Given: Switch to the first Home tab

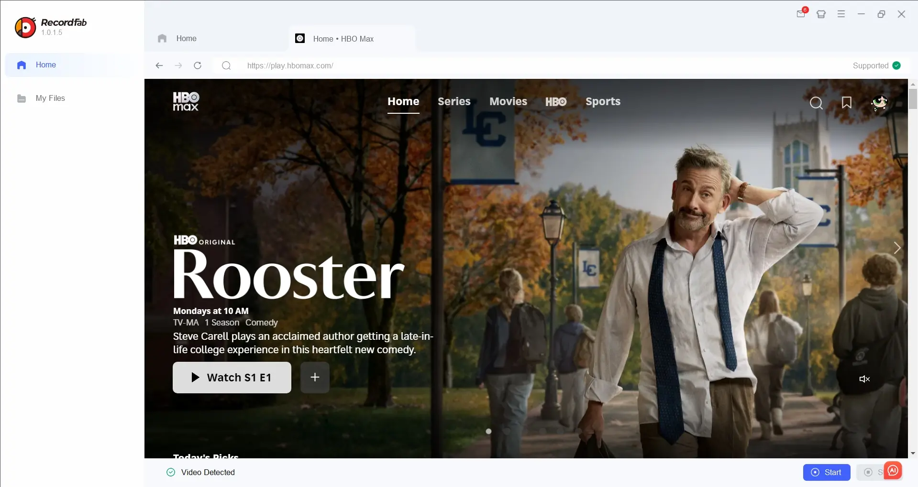Looking at the screenshot, I should [x=217, y=39].
